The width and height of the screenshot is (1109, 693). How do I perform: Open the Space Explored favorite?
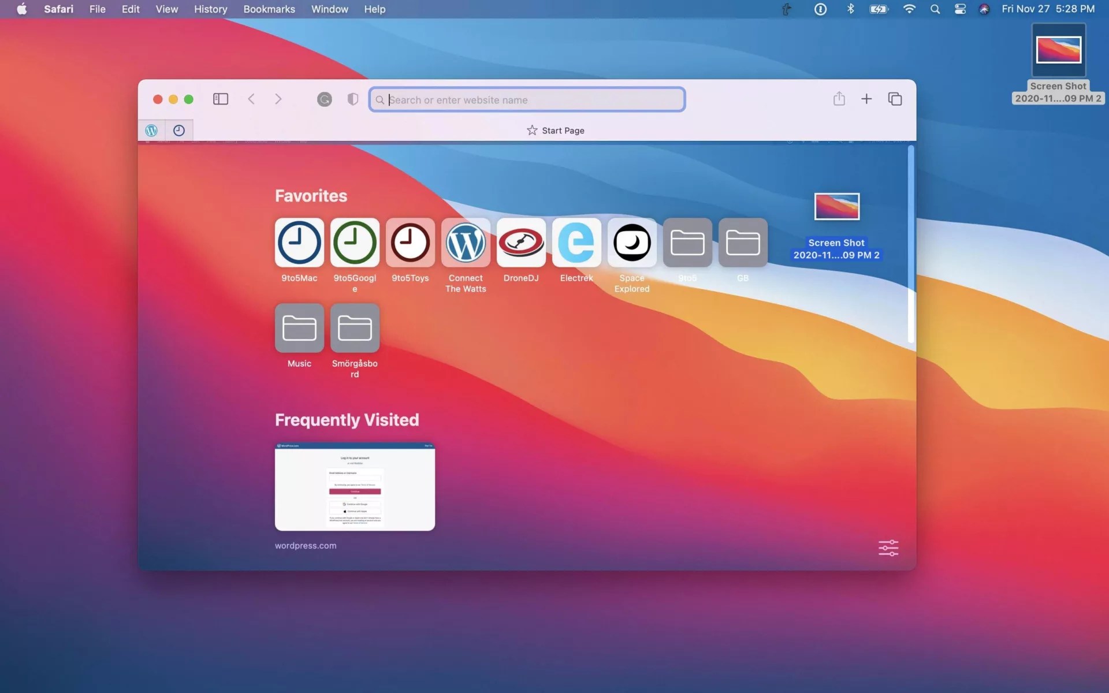pos(631,243)
